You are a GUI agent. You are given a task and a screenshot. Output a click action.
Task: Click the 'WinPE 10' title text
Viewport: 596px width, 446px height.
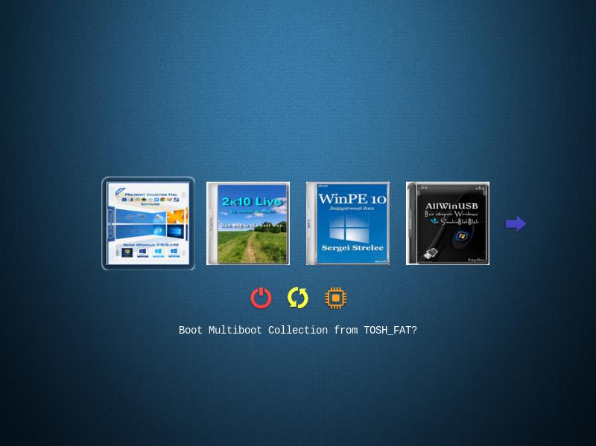(x=352, y=199)
